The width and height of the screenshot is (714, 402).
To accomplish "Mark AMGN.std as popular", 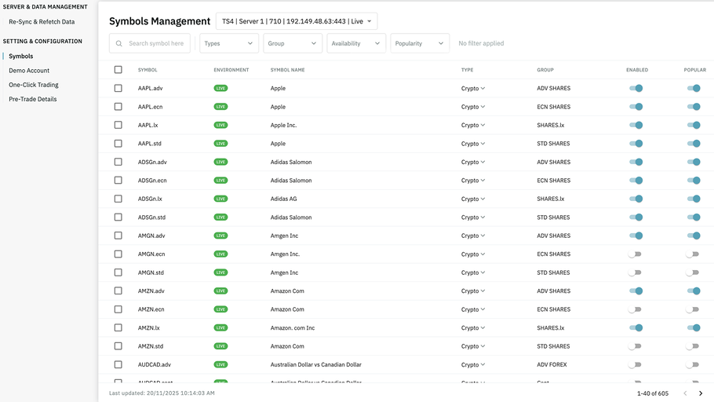I will [x=693, y=272].
